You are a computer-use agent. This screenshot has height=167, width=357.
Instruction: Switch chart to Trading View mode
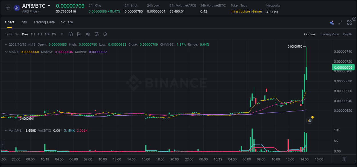pyautogui.click(x=329, y=34)
